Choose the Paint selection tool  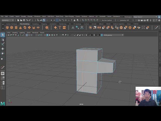[x=3, y=44]
